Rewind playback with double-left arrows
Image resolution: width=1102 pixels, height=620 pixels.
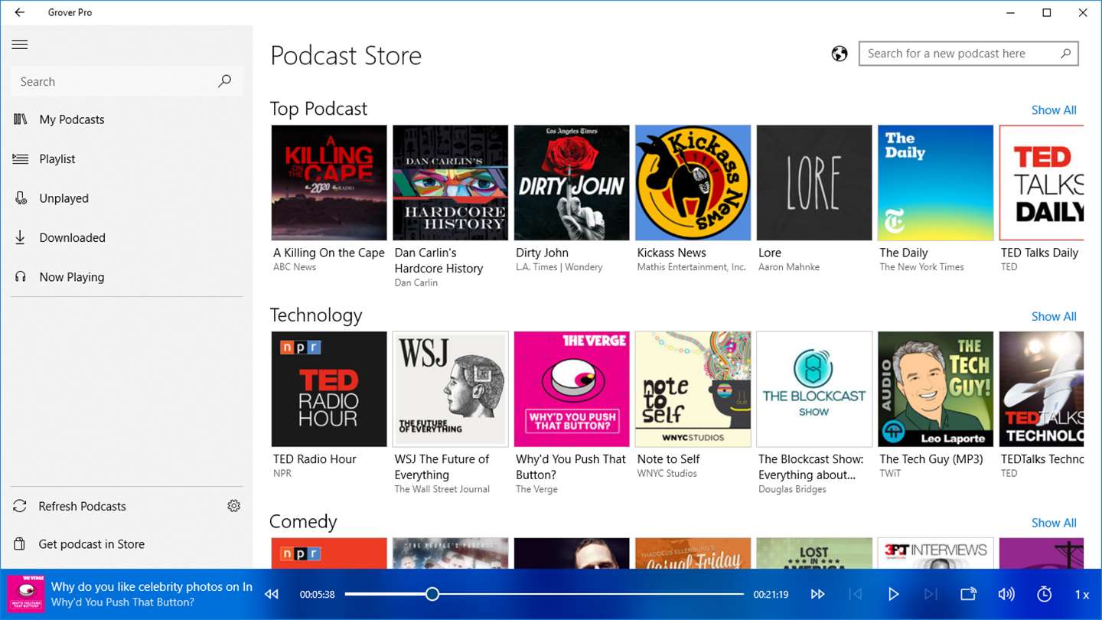click(x=272, y=594)
